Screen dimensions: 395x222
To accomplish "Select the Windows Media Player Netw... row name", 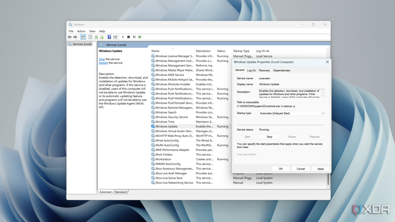I will point(174,70).
